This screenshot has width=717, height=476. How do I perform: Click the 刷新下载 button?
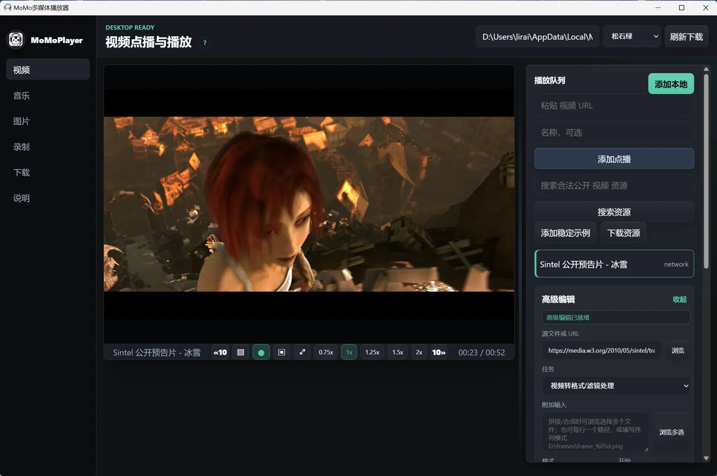click(x=687, y=37)
